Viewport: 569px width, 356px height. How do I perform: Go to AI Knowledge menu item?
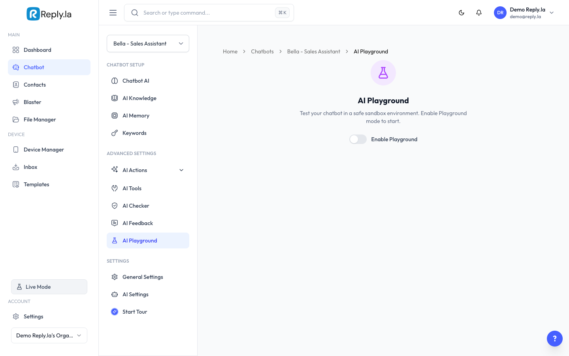click(148, 98)
